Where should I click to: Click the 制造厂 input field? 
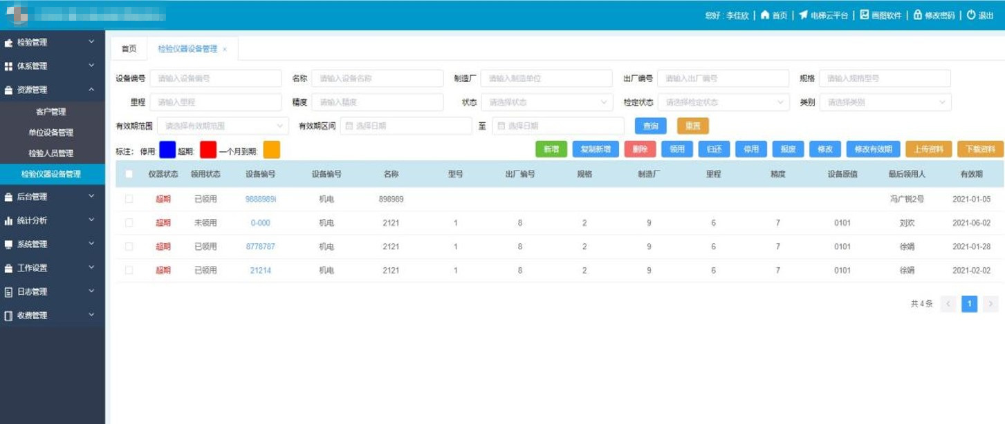[546, 79]
